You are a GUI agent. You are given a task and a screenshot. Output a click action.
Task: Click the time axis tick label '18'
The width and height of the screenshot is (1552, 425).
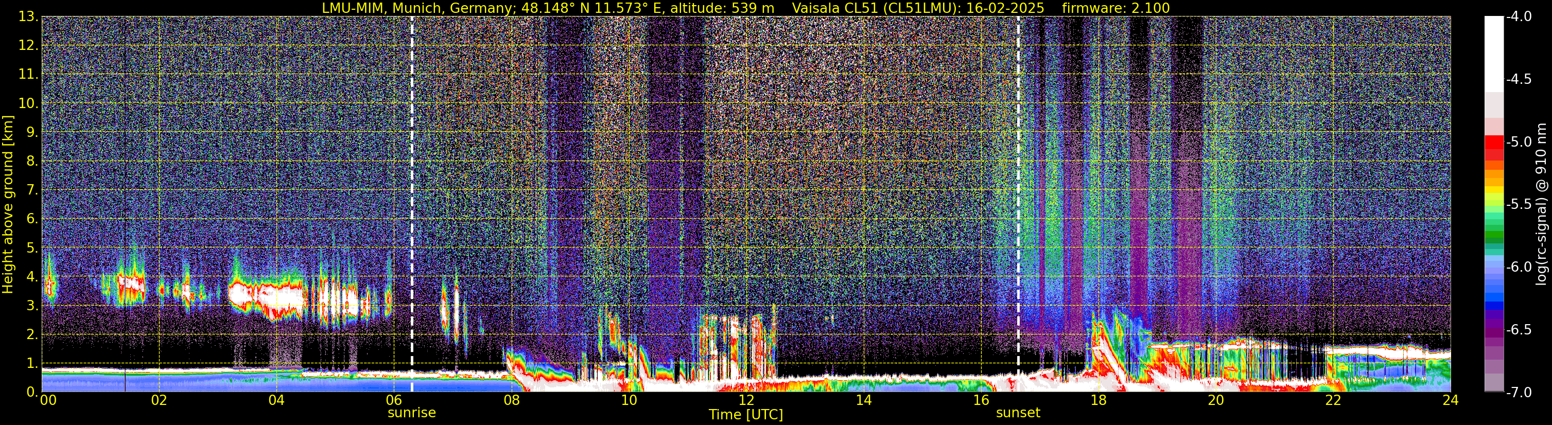1098,400
